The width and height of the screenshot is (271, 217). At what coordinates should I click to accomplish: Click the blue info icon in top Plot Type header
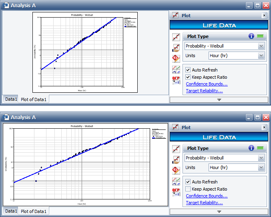point(251,36)
